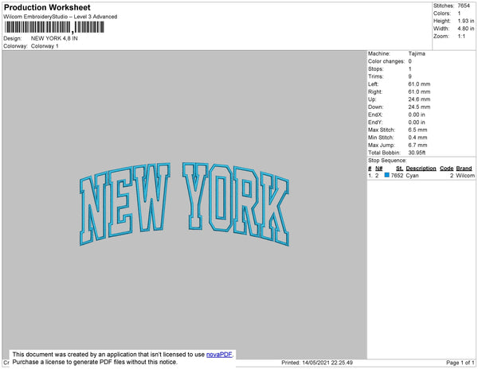The height and width of the screenshot is (369, 478).
Task: Select the 'Description' column header
Action: (x=421, y=169)
